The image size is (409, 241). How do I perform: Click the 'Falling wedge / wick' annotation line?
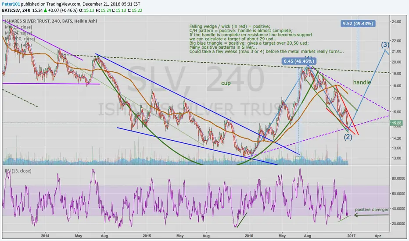point(230,26)
